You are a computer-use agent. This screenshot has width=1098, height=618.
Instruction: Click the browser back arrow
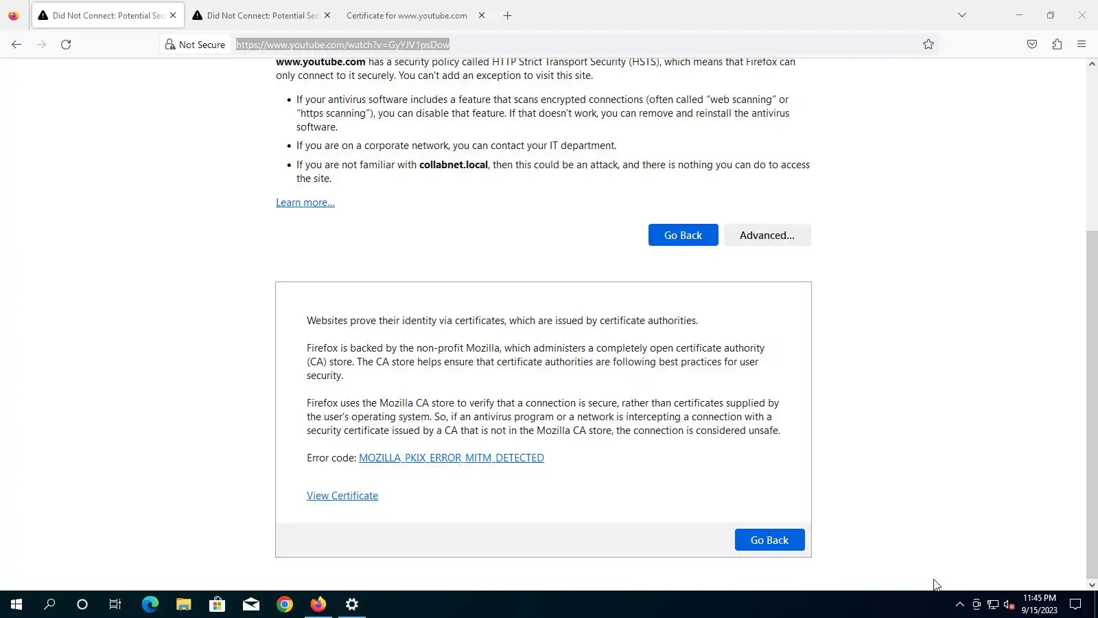(16, 45)
